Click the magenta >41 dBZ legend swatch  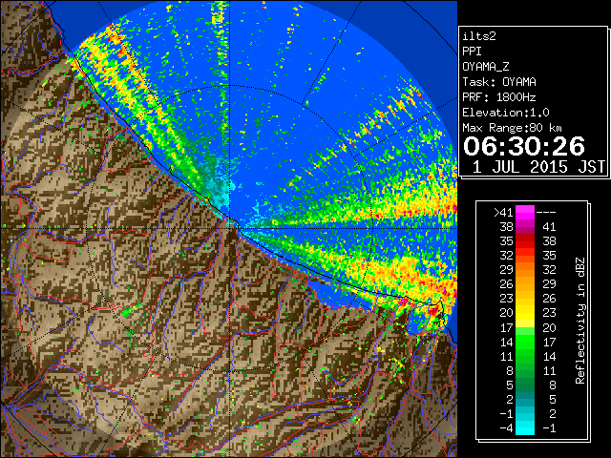pyautogui.click(x=525, y=213)
